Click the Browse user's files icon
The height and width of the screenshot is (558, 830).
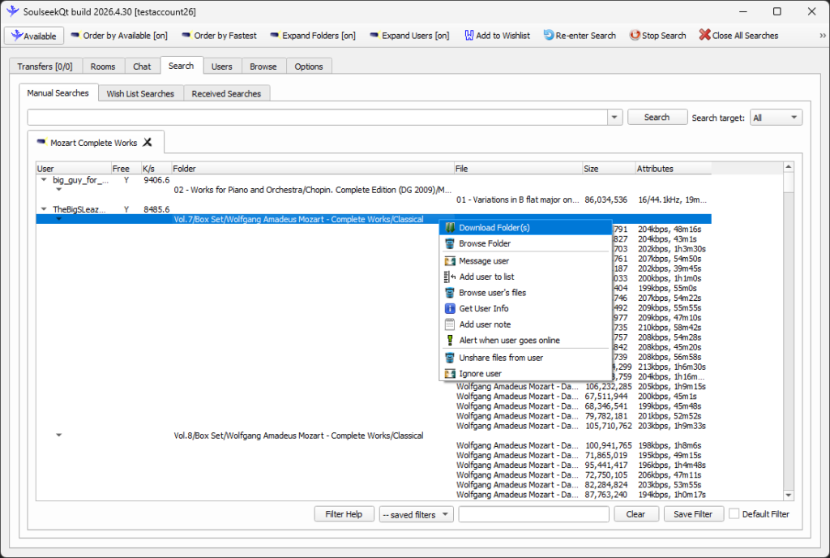(x=450, y=293)
